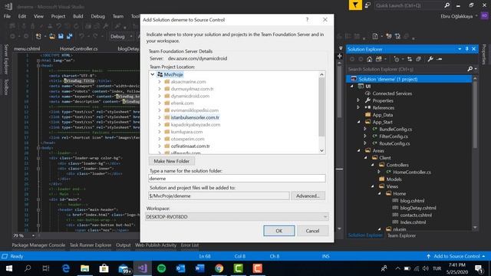Open the feedback icon beside Quick Launch
491x276 pixels.
[x=367, y=5]
